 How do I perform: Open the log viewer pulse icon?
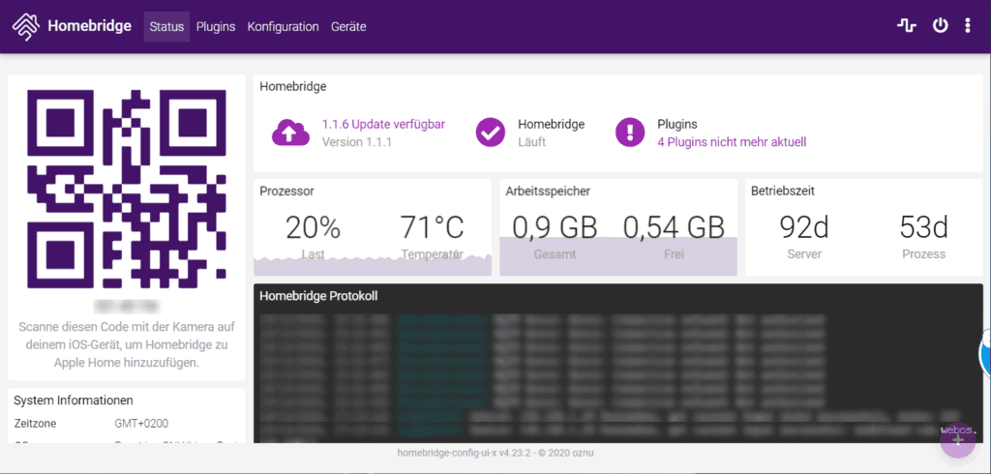(x=907, y=26)
